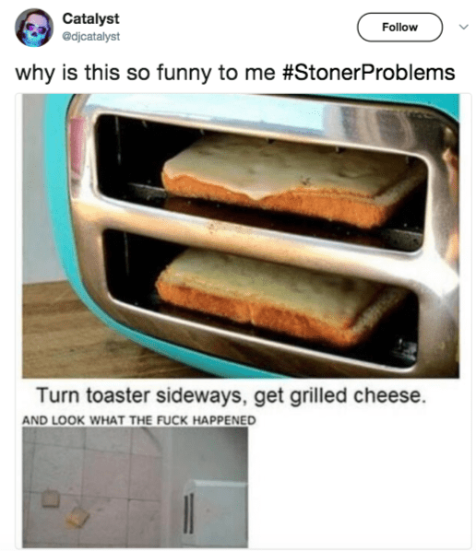Click the dark slots of the white toaster
Viewport: 476px width, 551px height.
[x=188, y=514]
